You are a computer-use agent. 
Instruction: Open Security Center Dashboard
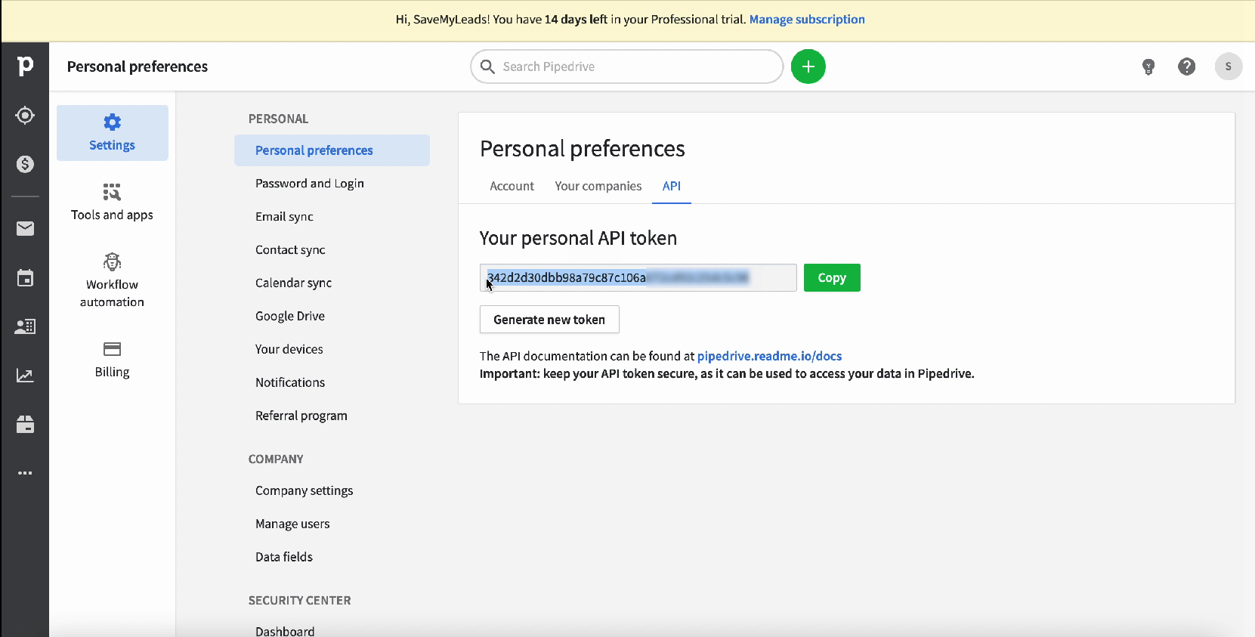pos(285,631)
